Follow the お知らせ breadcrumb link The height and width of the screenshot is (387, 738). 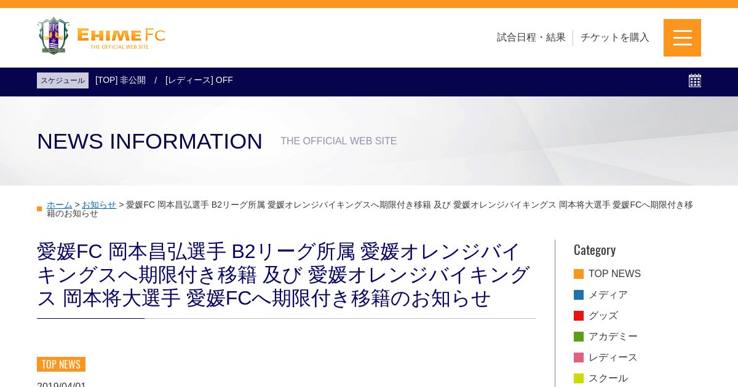99,205
